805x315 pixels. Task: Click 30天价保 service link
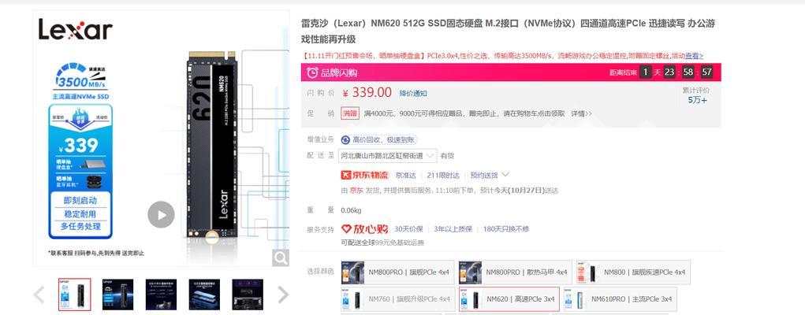click(x=408, y=229)
